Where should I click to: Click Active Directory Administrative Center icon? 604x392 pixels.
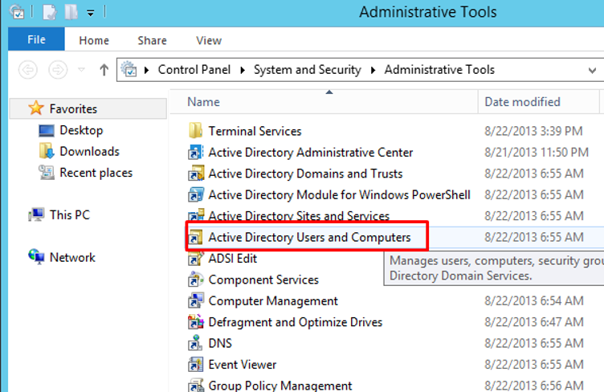(195, 153)
